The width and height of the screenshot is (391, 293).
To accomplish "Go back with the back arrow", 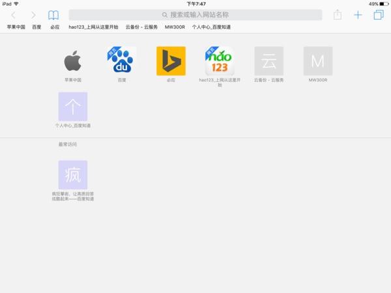I will click(x=14, y=15).
